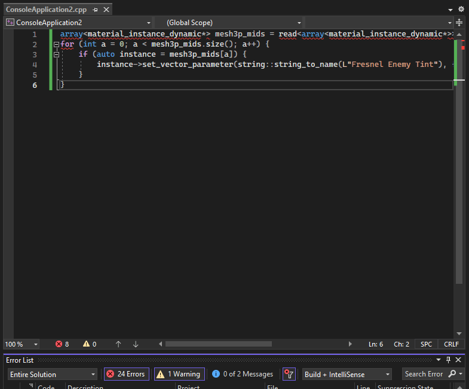Go to next issue arrow
This screenshot has width=469, height=389.
pyautogui.click(x=136, y=344)
